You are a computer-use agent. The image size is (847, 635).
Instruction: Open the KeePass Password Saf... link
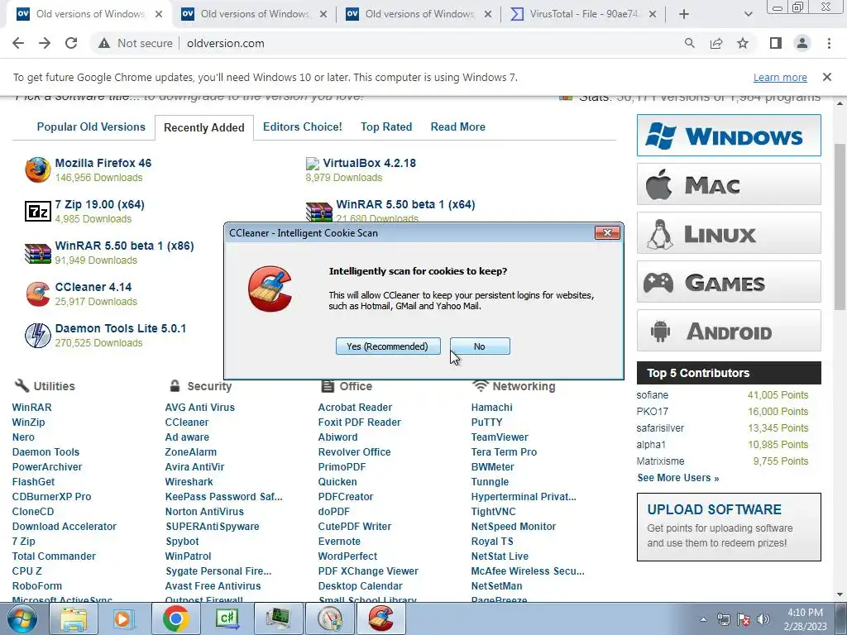point(223,497)
